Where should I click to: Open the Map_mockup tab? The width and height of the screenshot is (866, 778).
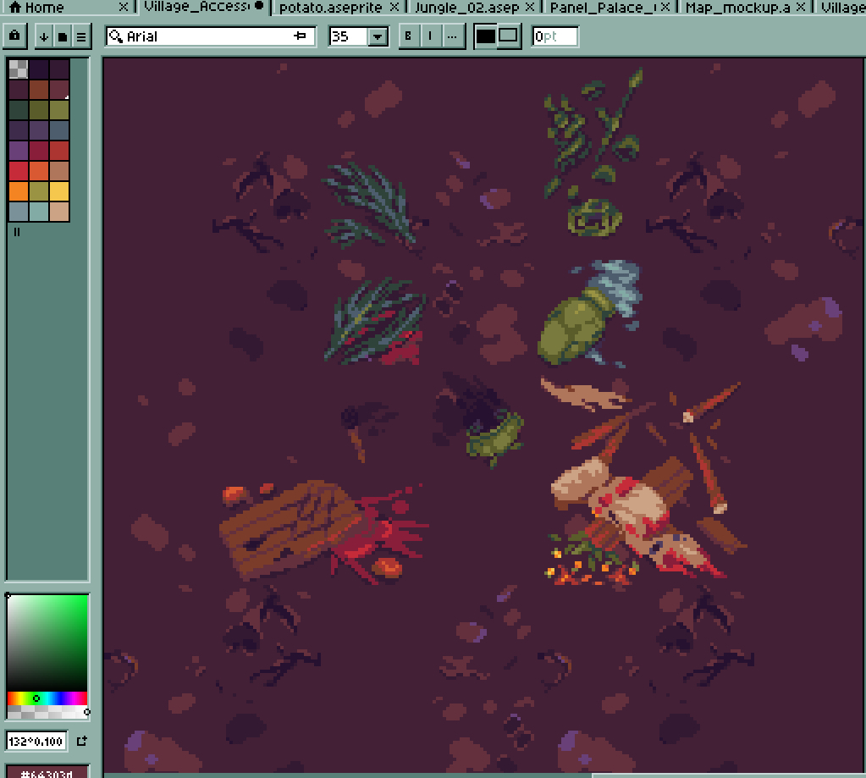click(736, 8)
